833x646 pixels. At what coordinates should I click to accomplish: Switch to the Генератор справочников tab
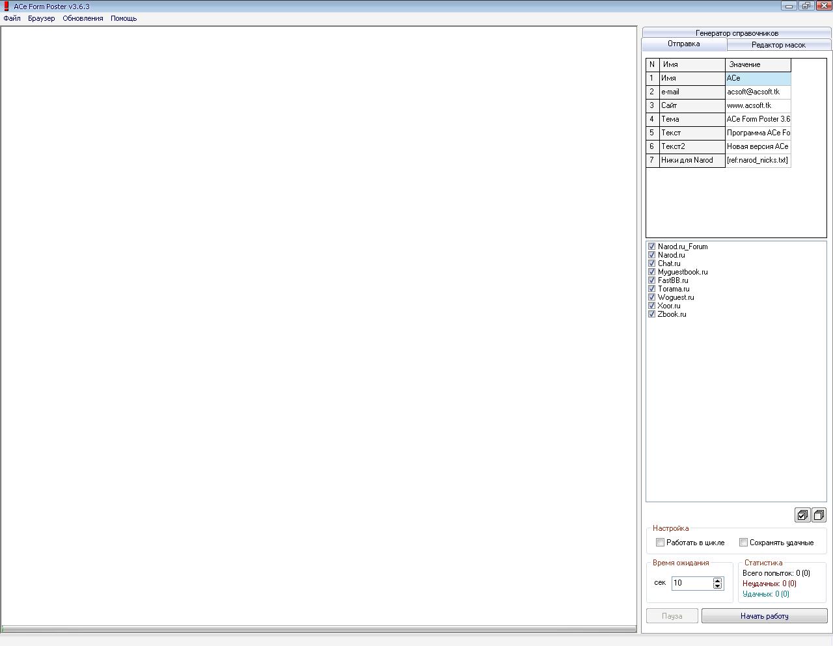pyautogui.click(x=737, y=33)
